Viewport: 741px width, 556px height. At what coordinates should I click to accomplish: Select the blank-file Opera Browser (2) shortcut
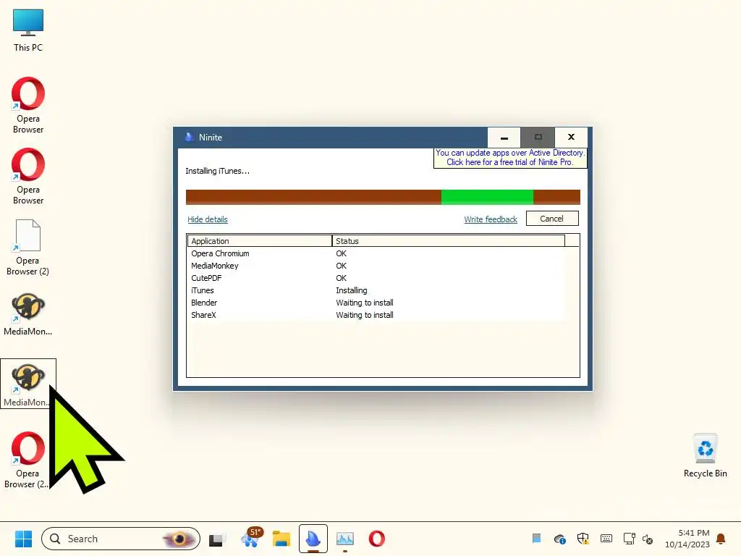click(x=28, y=247)
